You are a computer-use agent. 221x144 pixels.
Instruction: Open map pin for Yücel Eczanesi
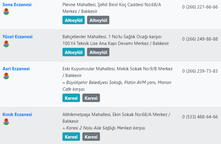6,44
